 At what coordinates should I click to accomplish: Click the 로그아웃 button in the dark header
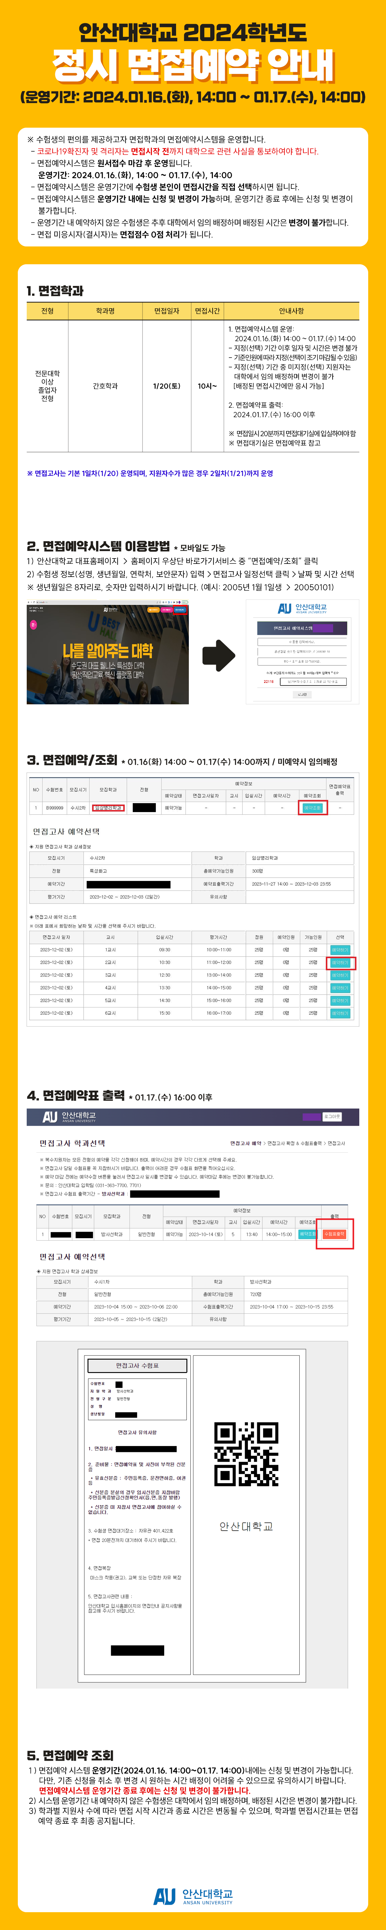332,1116
